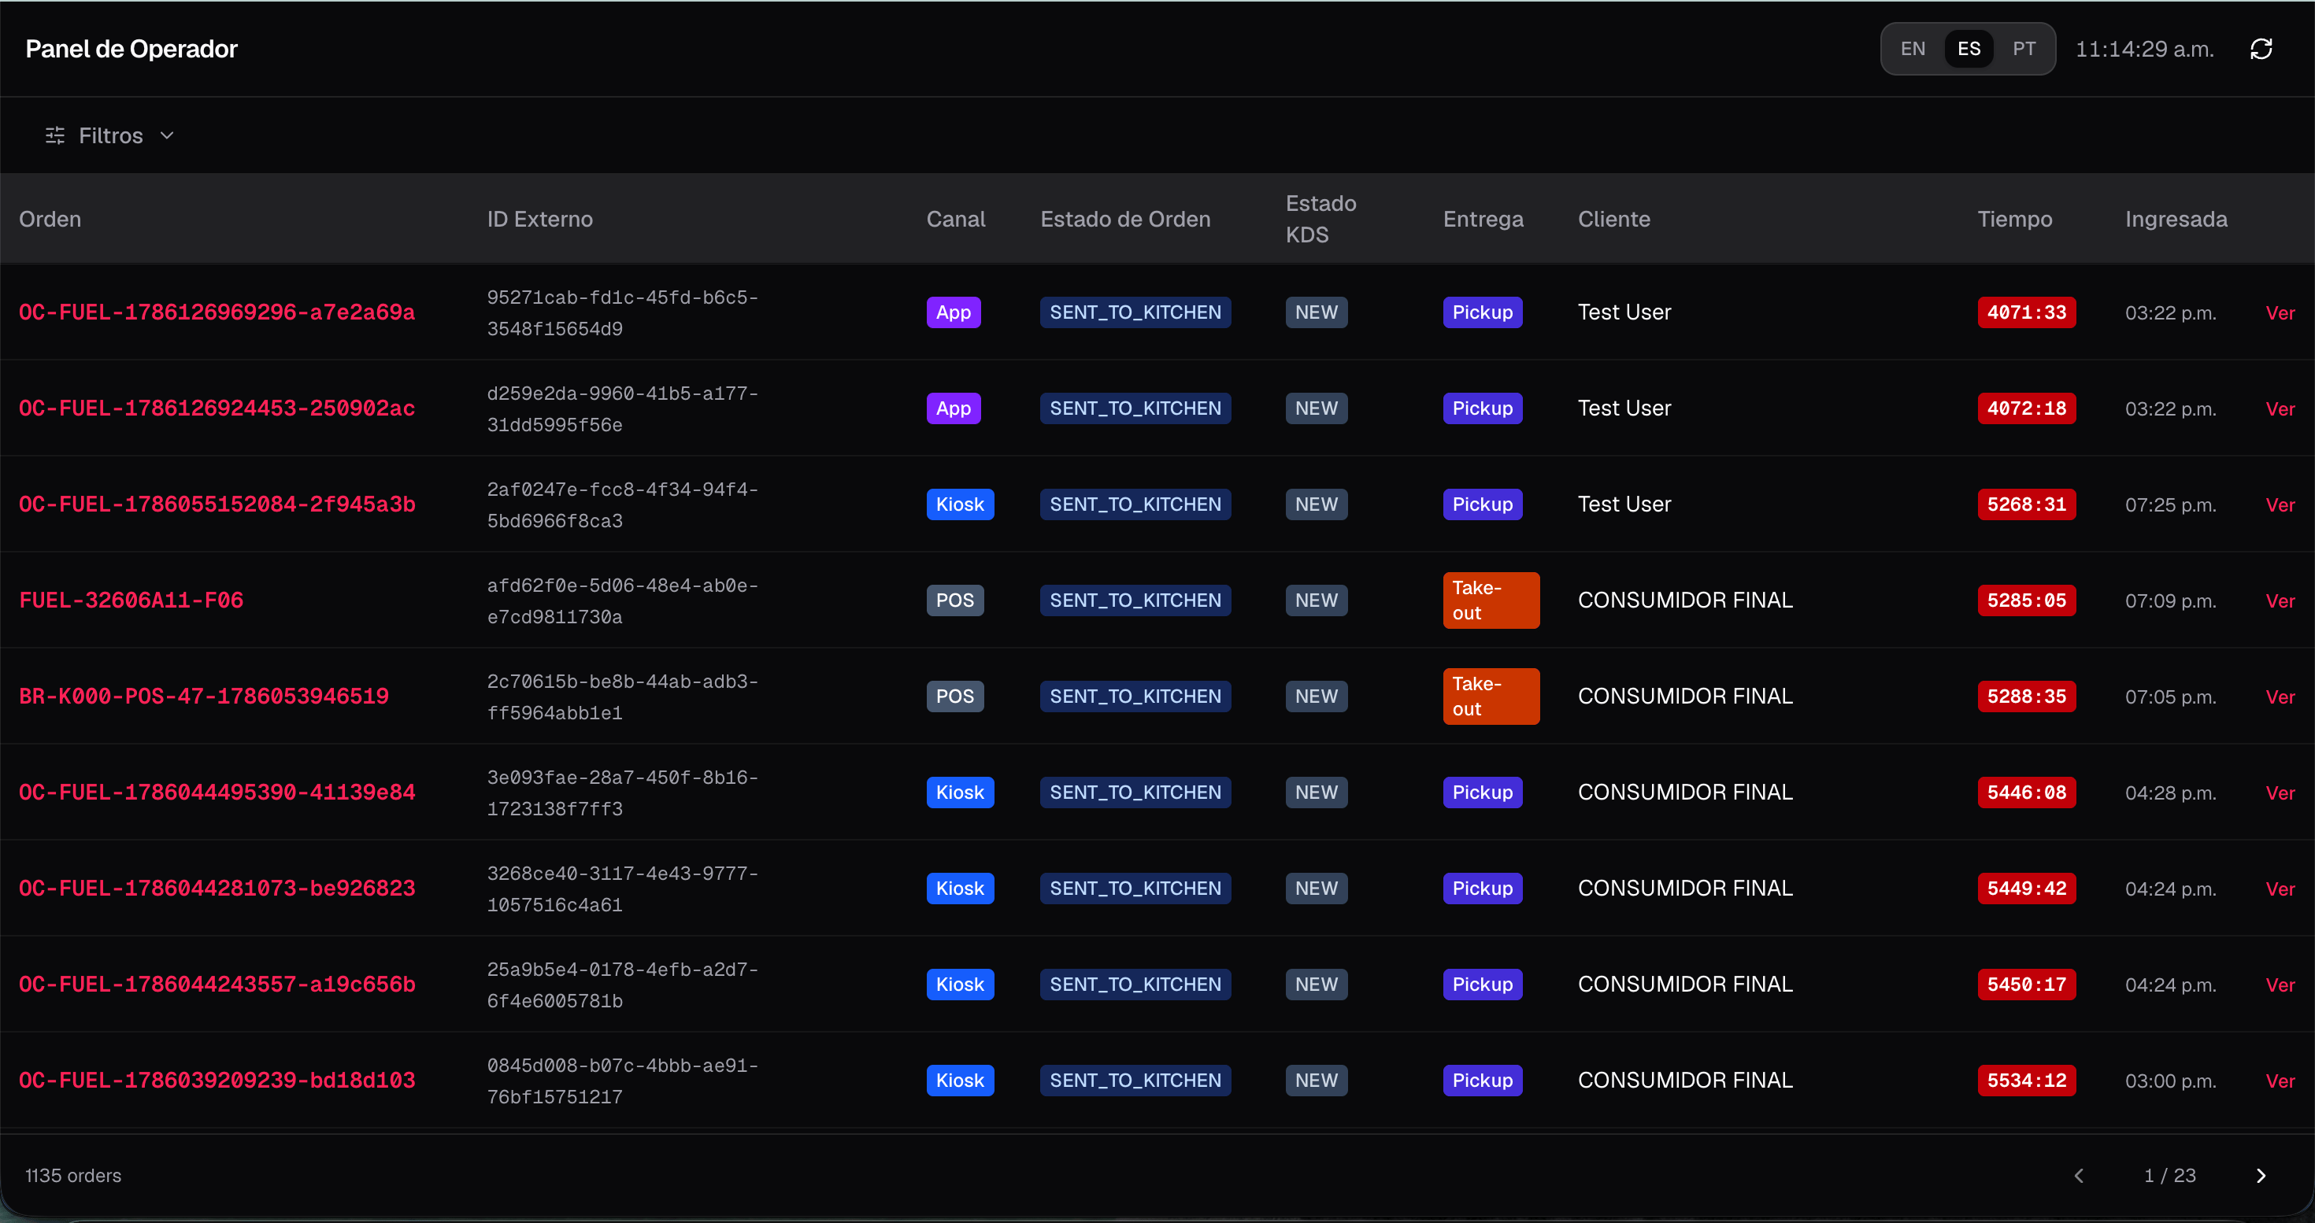Click the Canal column header

click(x=955, y=219)
